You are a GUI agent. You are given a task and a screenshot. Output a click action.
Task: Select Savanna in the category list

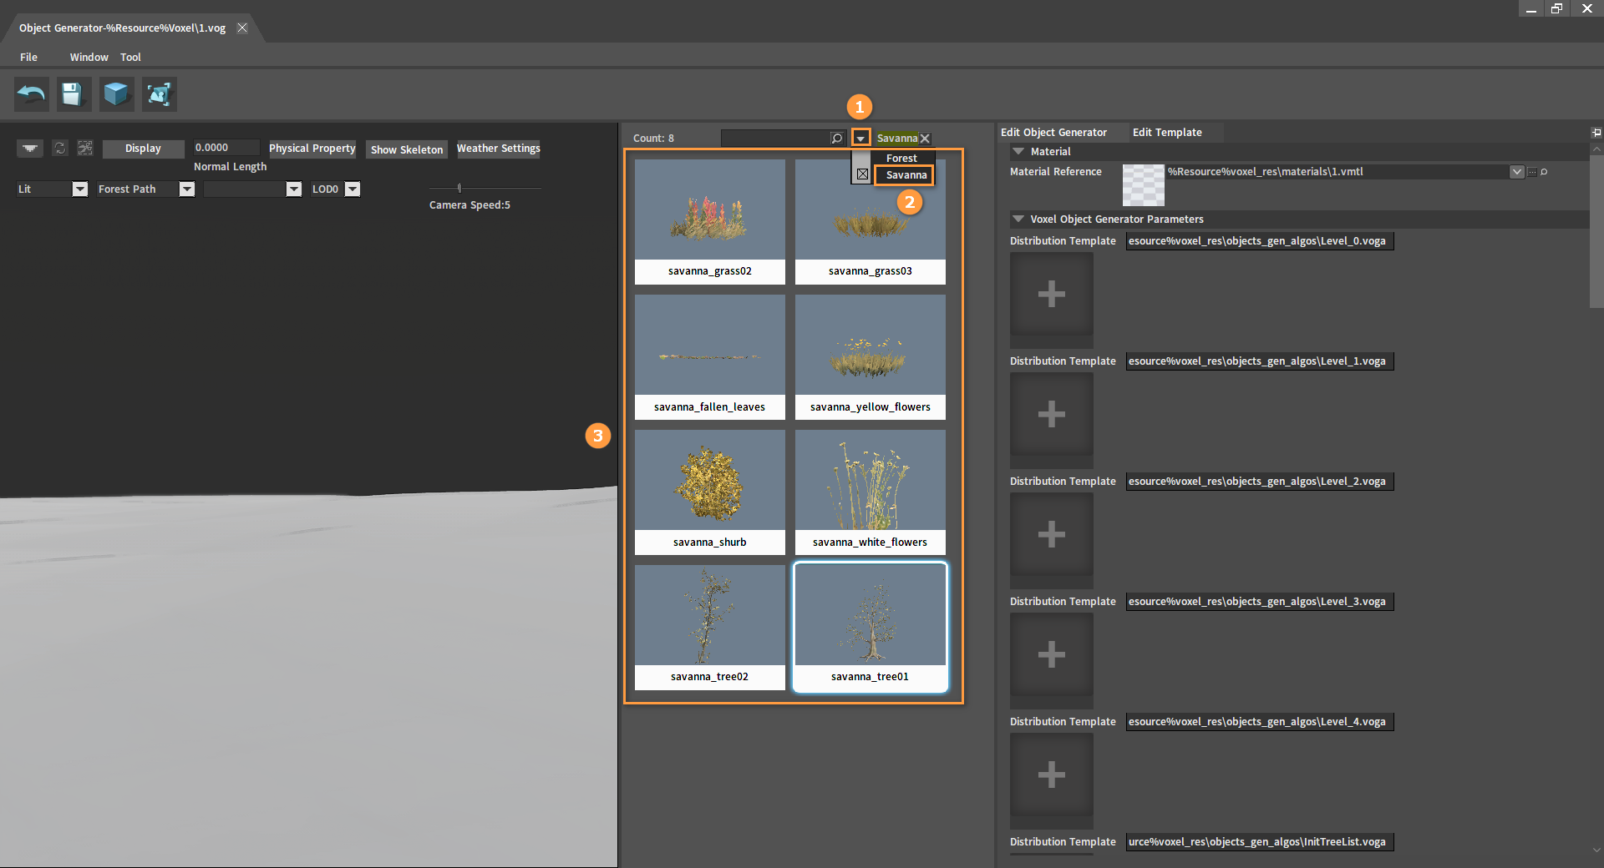906,175
